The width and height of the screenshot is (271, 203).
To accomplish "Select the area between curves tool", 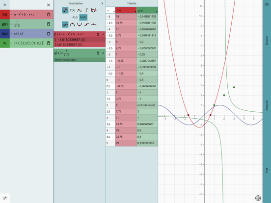I will [93, 10].
